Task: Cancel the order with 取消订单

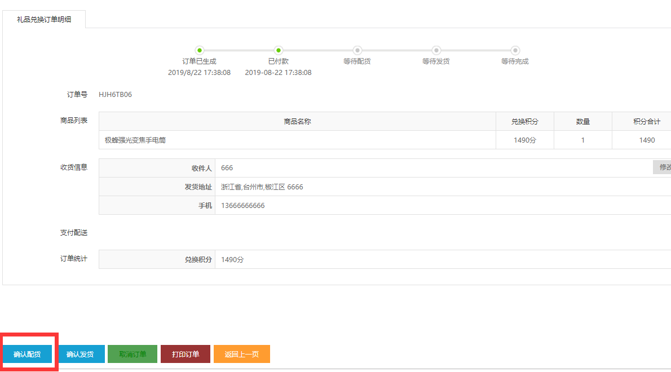Action: coord(133,354)
